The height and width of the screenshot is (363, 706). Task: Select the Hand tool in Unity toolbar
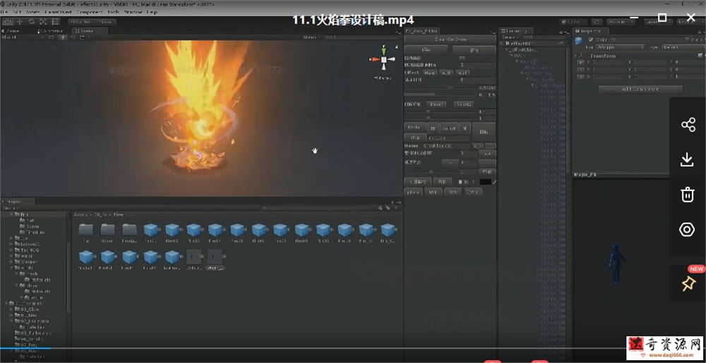(7, 22)
